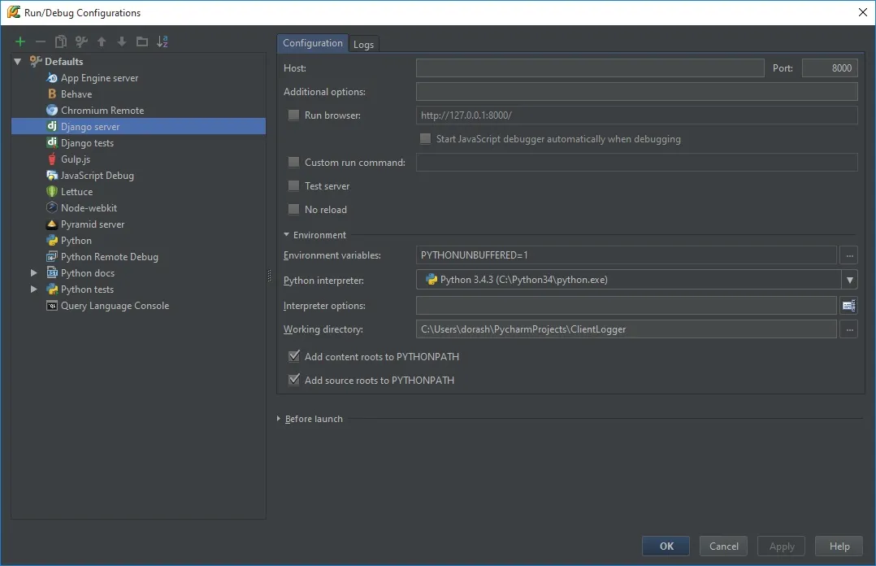Viewport: 876px width, 566px height.
Task: Check the Test server option
Action: 293,185
